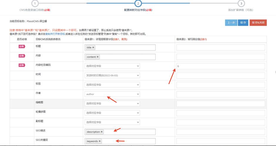Click SEO关键词 fixed value input
Screen dimensions: 276x146
(x=221, y=141)
